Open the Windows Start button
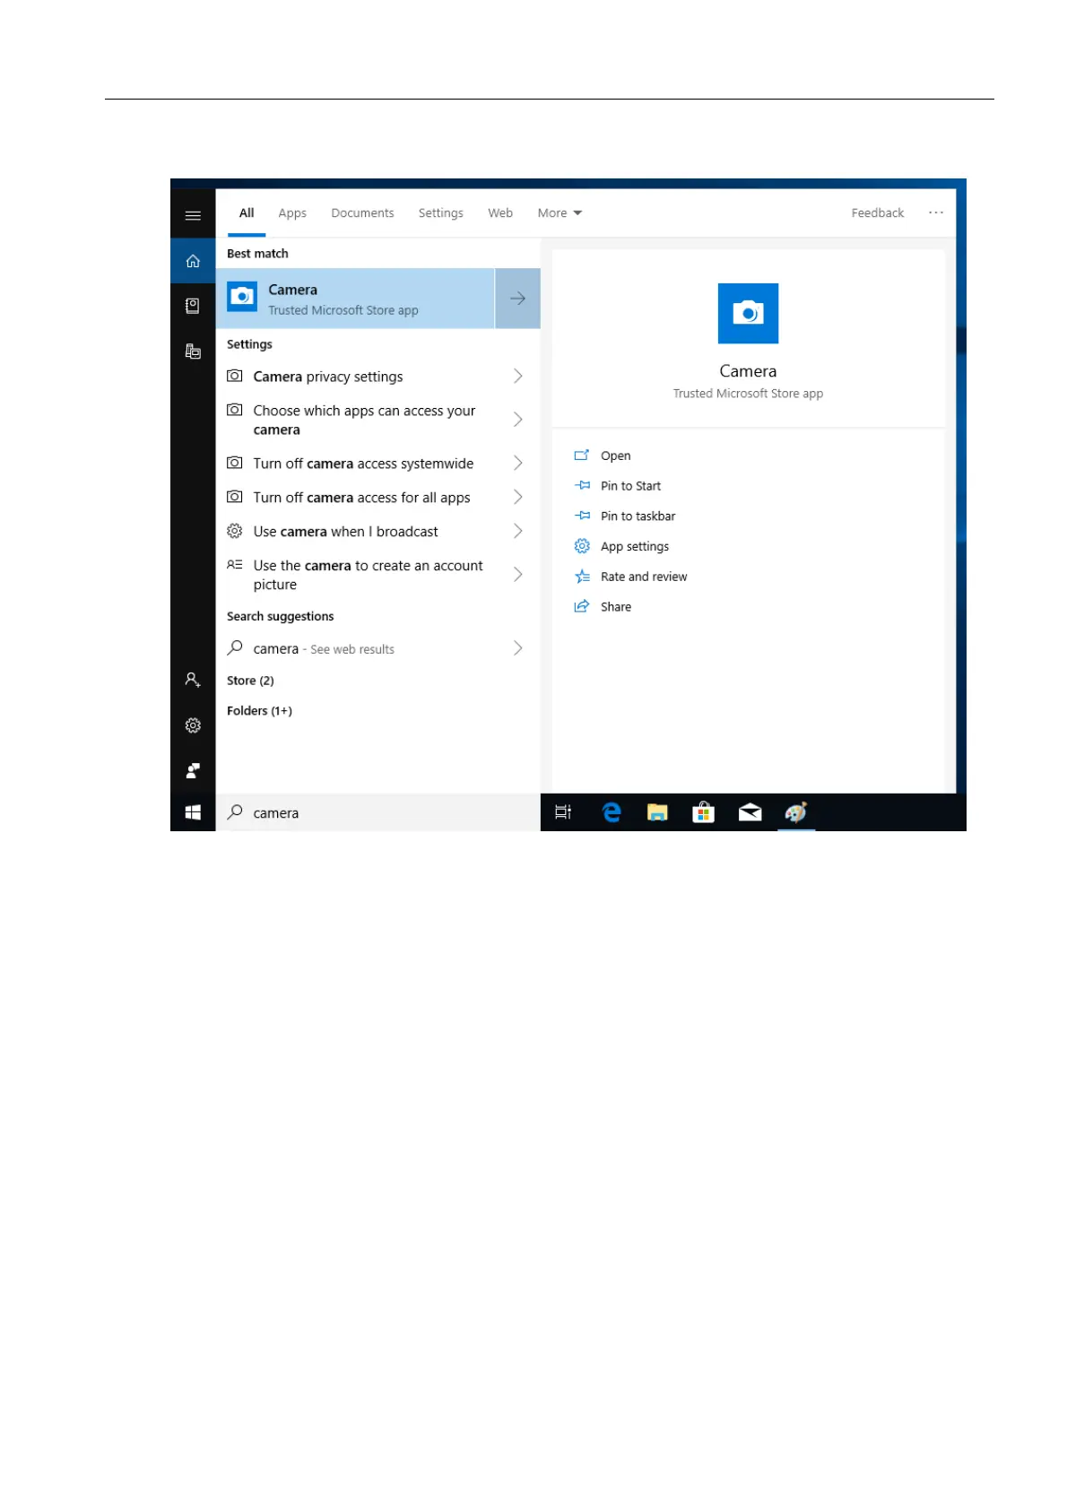 coord(193,812)
